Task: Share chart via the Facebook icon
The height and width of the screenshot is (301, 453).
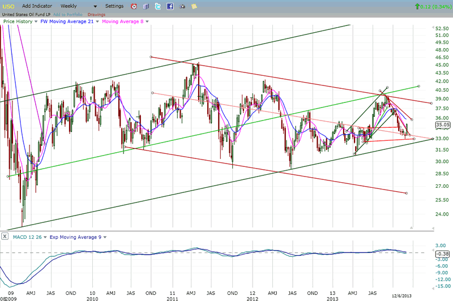Action: pyautogui.click(x=170, y=6)
